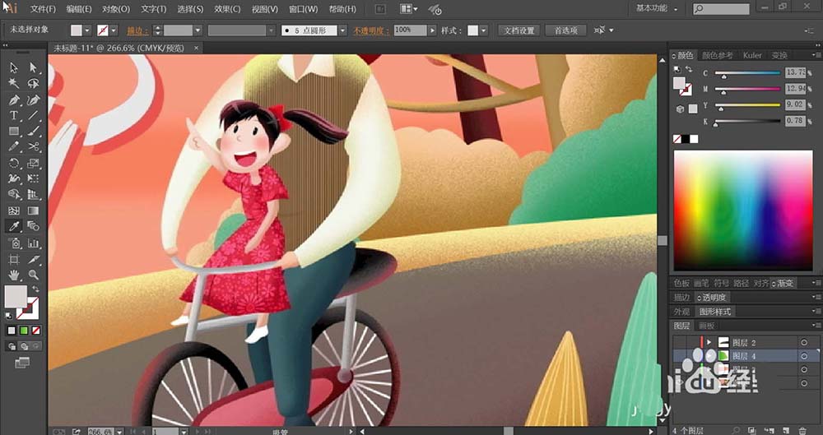
Task: Select the Mesh tool
Action: [14, 211]
